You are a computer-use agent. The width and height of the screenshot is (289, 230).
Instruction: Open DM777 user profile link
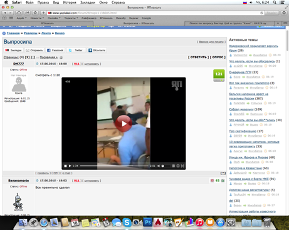[x=19, y=64]
